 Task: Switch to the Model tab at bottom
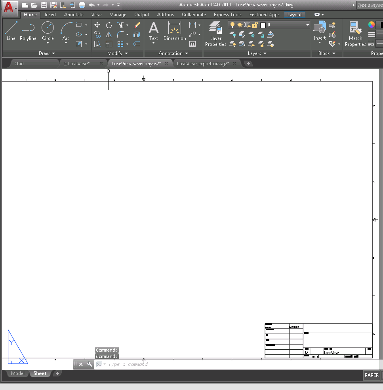coord(17,373)
